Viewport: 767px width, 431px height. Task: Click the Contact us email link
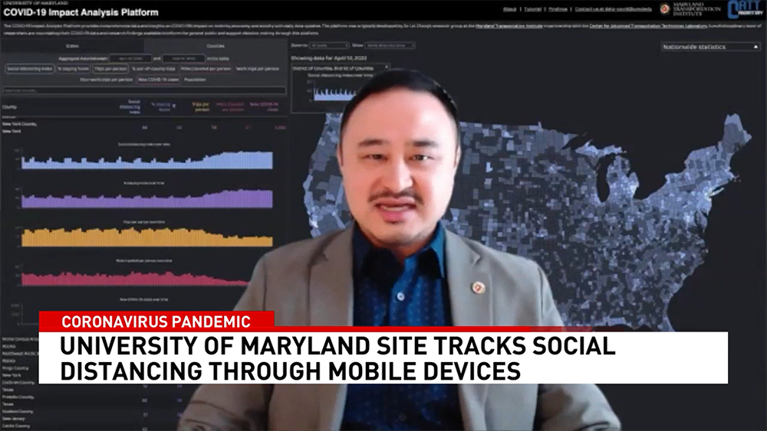coord(613,8)
